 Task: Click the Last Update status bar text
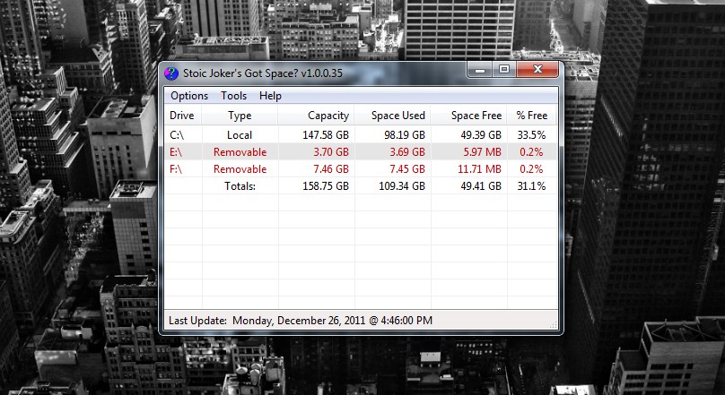(301, 321)
